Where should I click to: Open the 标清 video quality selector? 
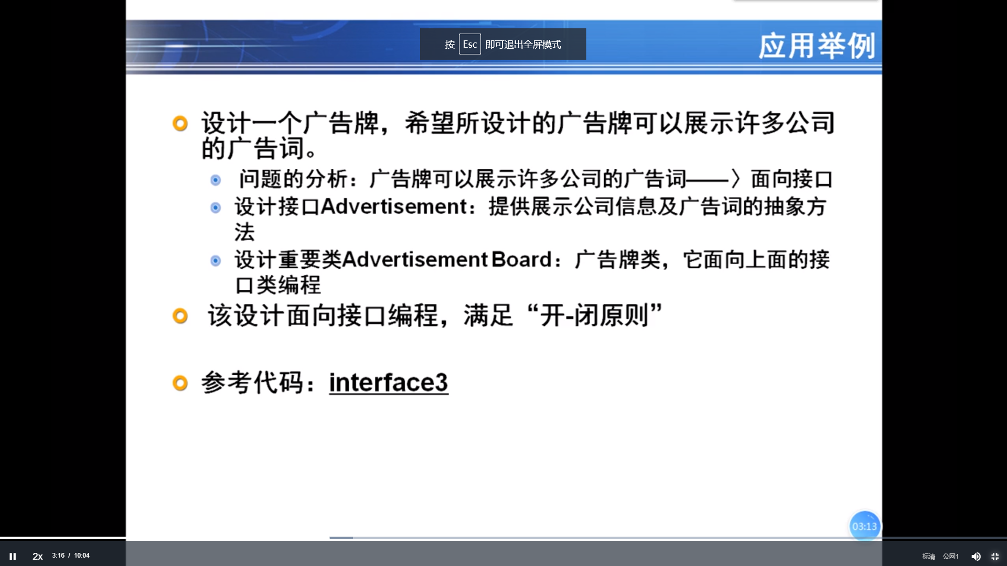click(928, 557)
